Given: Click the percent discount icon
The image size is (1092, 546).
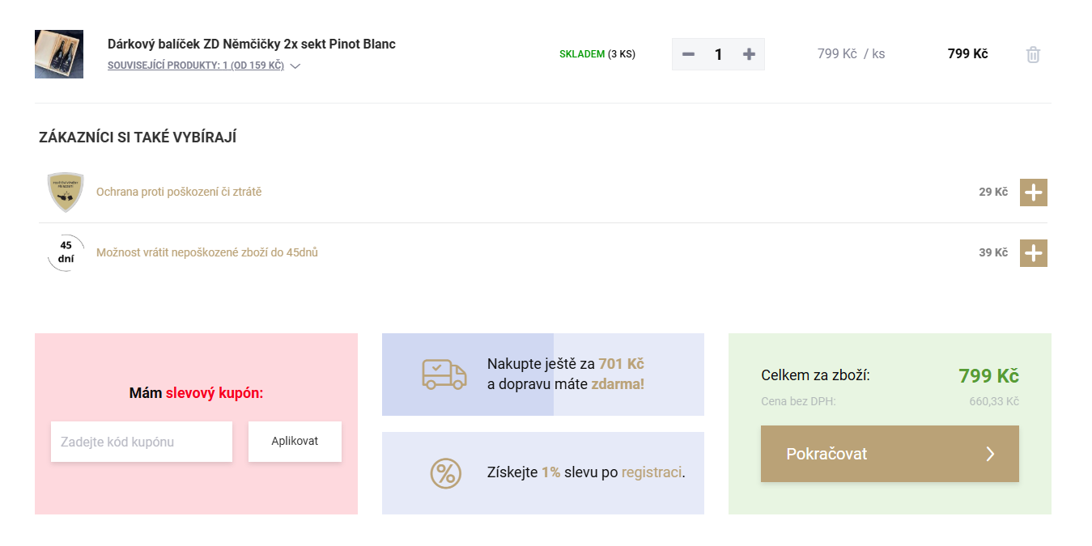Looking at the screenshot, I should pyautogui.click(x=445, y=473).
